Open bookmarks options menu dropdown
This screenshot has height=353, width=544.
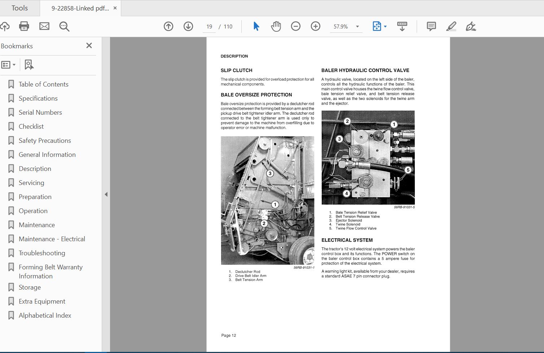[9, 65]
